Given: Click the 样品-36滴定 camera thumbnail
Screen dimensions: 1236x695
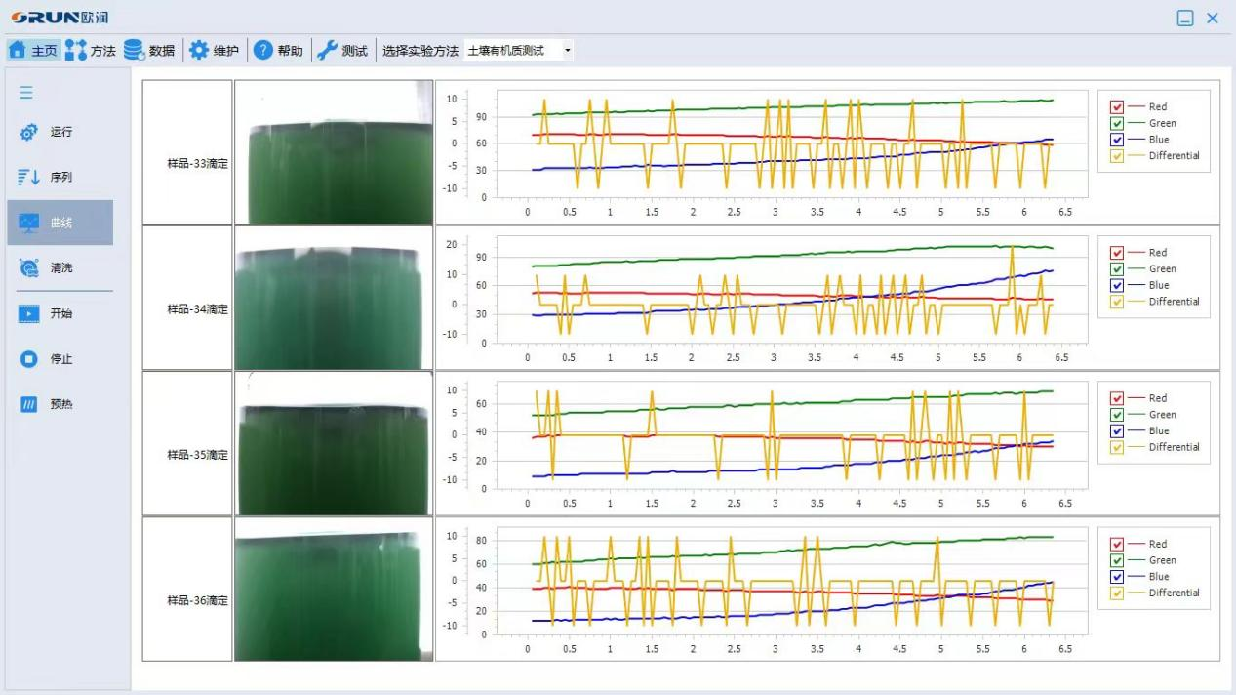Looking at the screenshot, I should tap(334, 590).
